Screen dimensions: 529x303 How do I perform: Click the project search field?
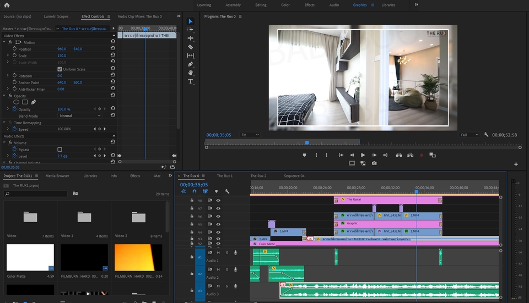[x=36, y=194]
